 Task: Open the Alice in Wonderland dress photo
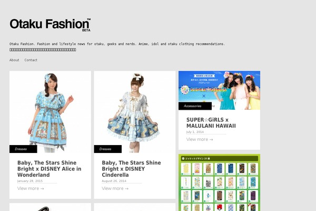[50, 112]
